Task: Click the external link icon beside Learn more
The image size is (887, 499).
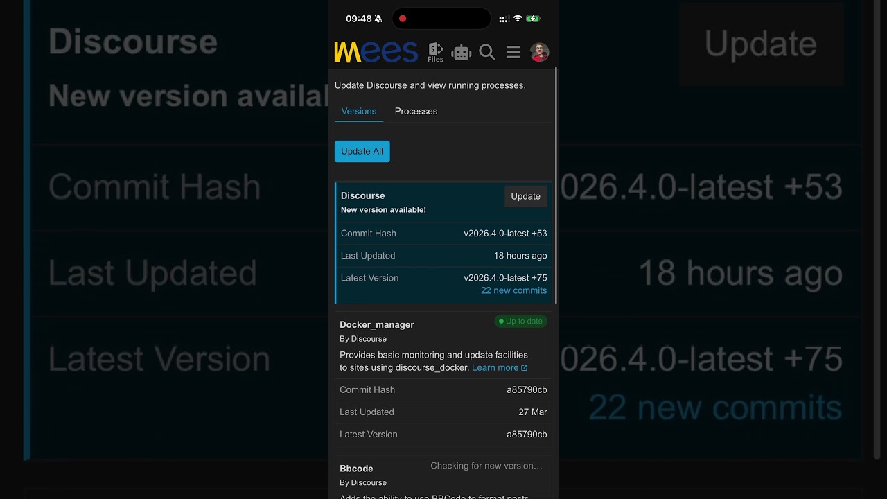Action: (525, 368)
